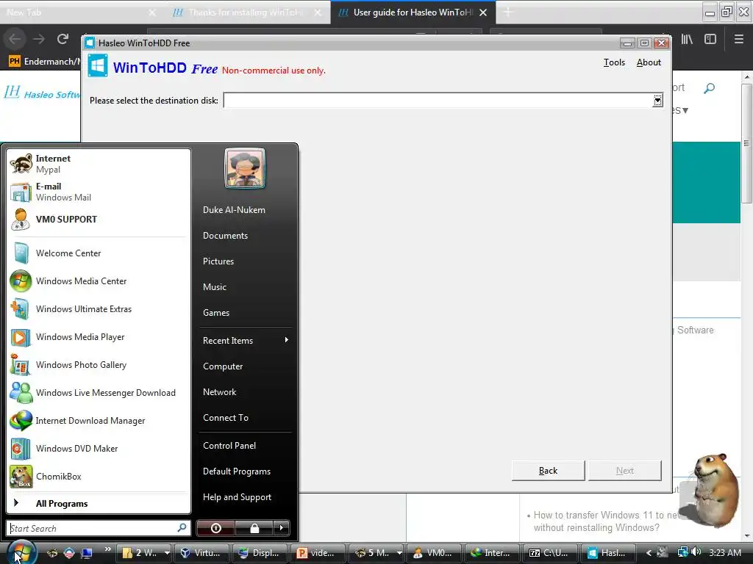This screenshot has width=753, height=564.
Task: Click the Start menu power button
Action: click(x=215, y=528)
